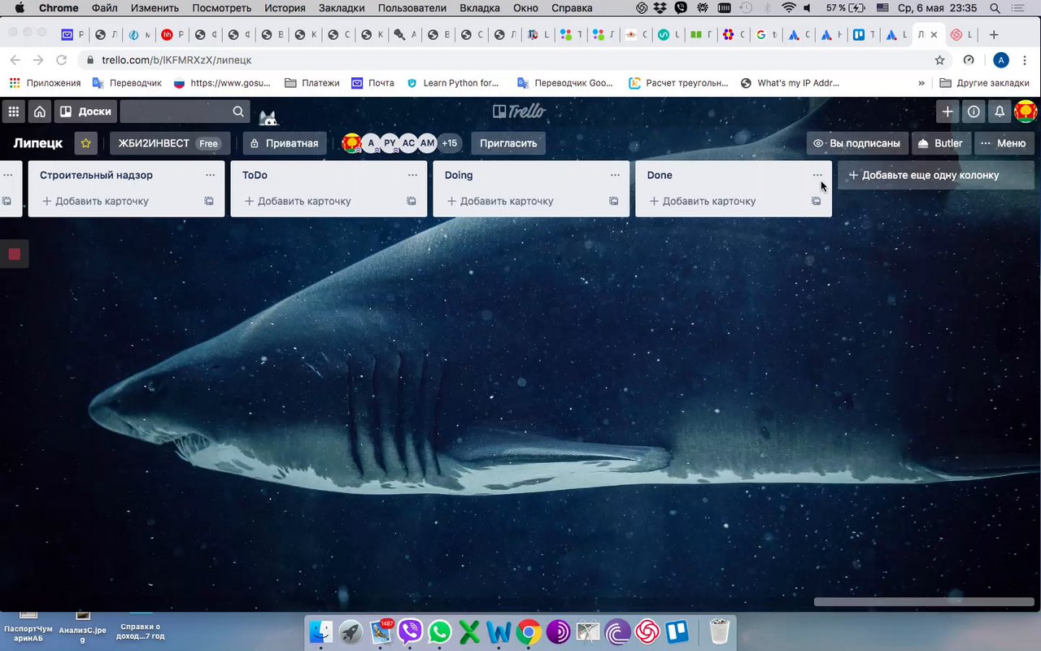The height and width of the screenshot is (651, 1041).
Task: Open the Приложения bookmarks shortcut
Action: pos(45,83)
